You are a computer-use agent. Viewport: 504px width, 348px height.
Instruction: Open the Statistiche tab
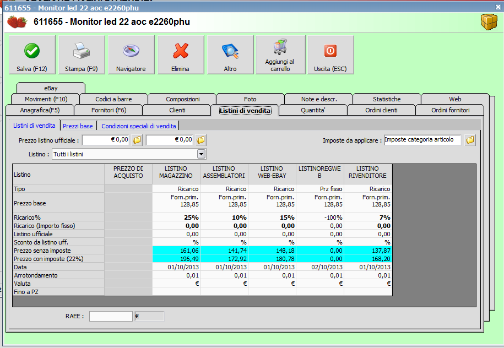tap(387, 99)
